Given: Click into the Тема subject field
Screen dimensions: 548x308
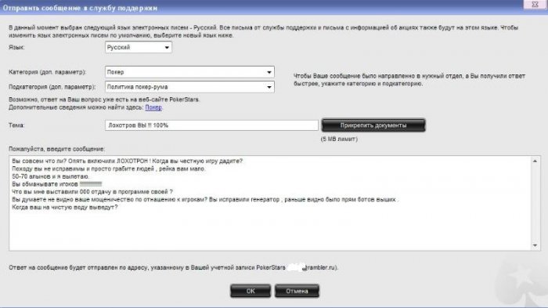Looking at the screenshot, I should 211,125.
